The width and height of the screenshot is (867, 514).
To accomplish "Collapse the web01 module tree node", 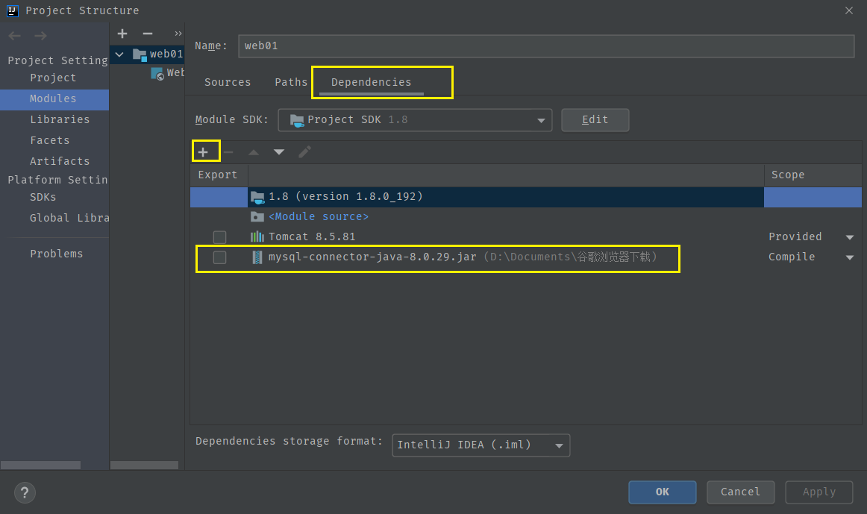I will click(119, 54).
